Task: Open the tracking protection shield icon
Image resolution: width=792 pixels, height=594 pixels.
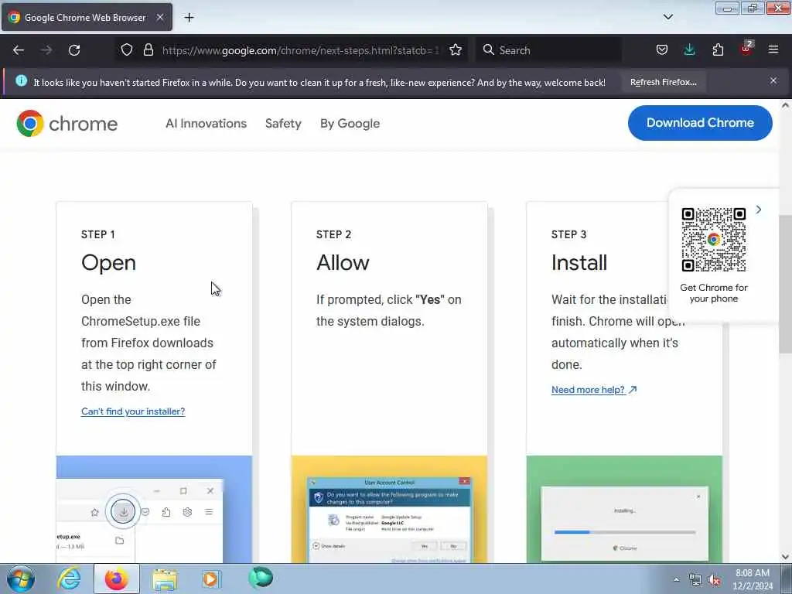Action: click(127, 50)
